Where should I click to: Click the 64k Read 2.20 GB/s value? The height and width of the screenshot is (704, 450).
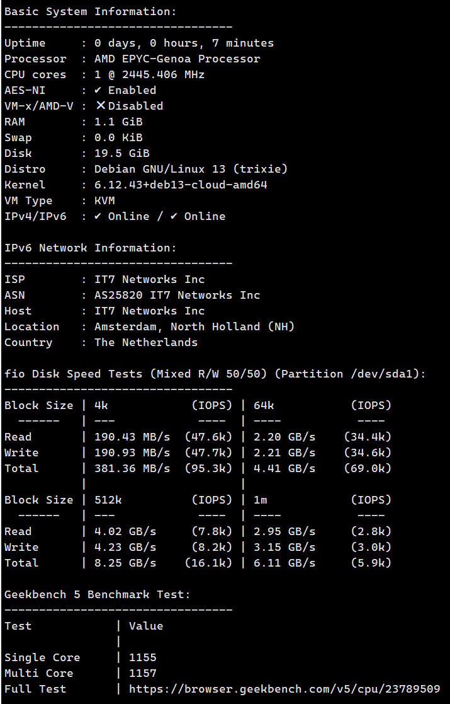(284, 437)
